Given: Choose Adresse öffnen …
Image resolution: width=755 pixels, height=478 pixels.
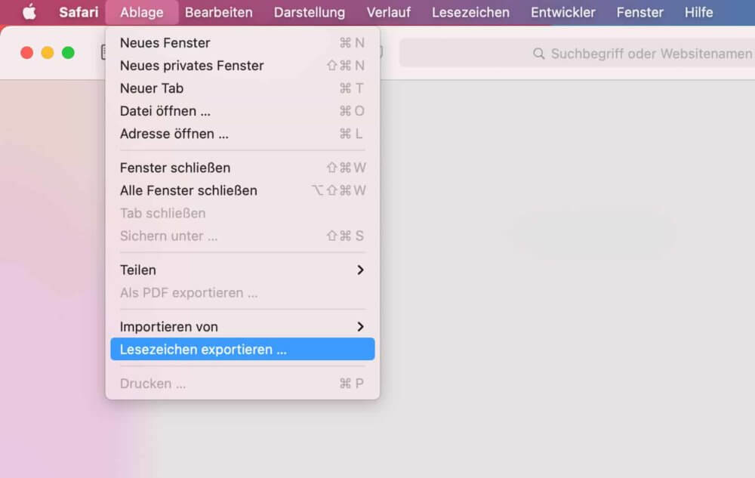Looking at the screenshot, I should coord(242,134).
